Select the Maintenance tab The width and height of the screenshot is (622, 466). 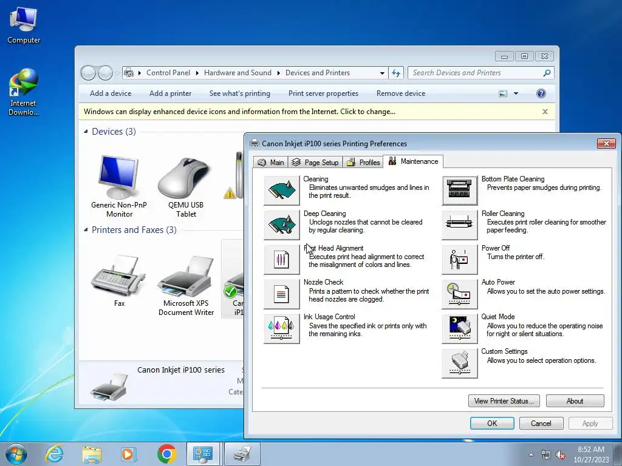[x=413, y=161]
